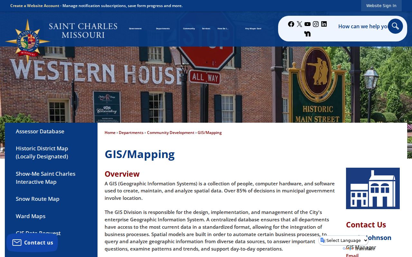Image resolution: width=412 pixels, height=257 pixels.
Task: Click the Saint Charles Missouri site title
Action: (83, 31)
